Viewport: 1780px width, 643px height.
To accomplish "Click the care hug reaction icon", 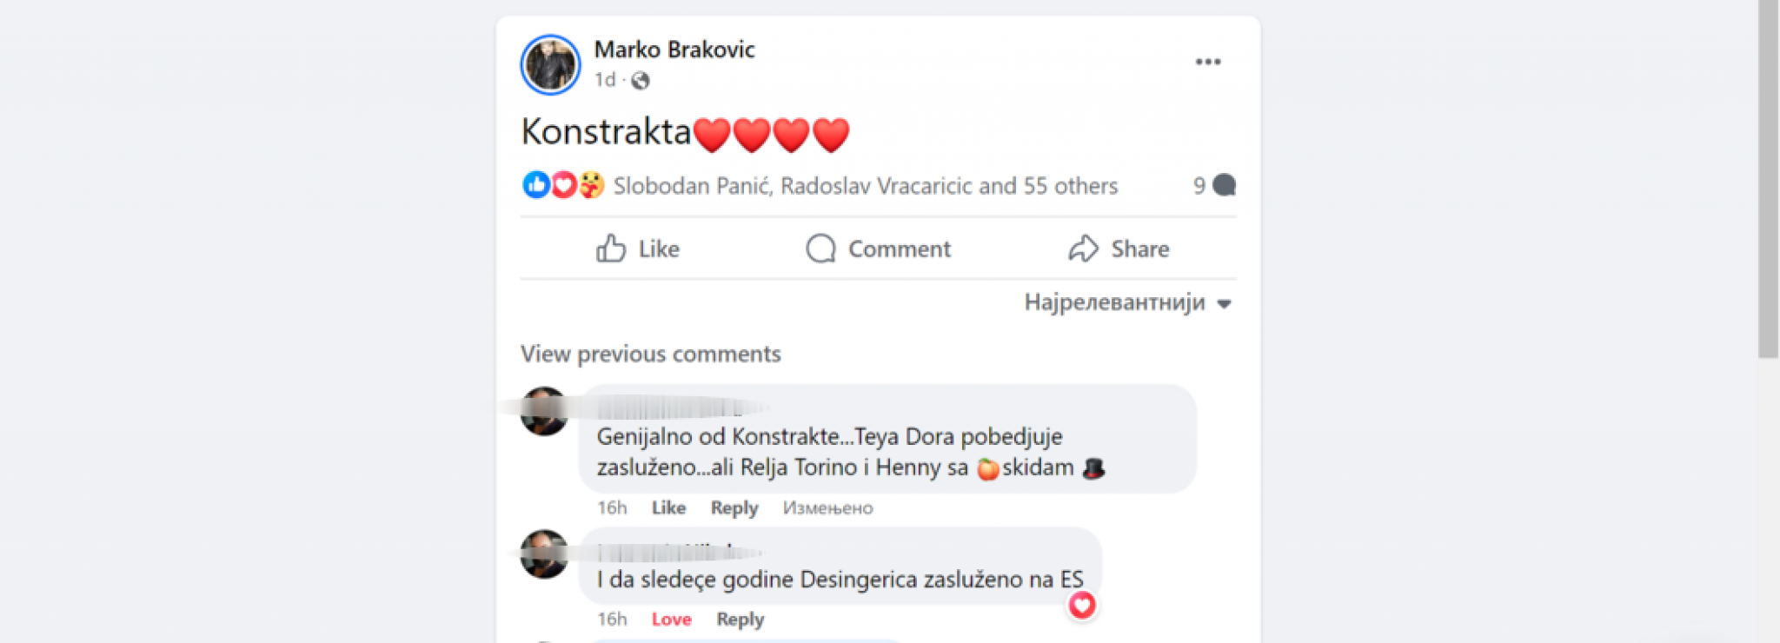I will click(591, 184).
